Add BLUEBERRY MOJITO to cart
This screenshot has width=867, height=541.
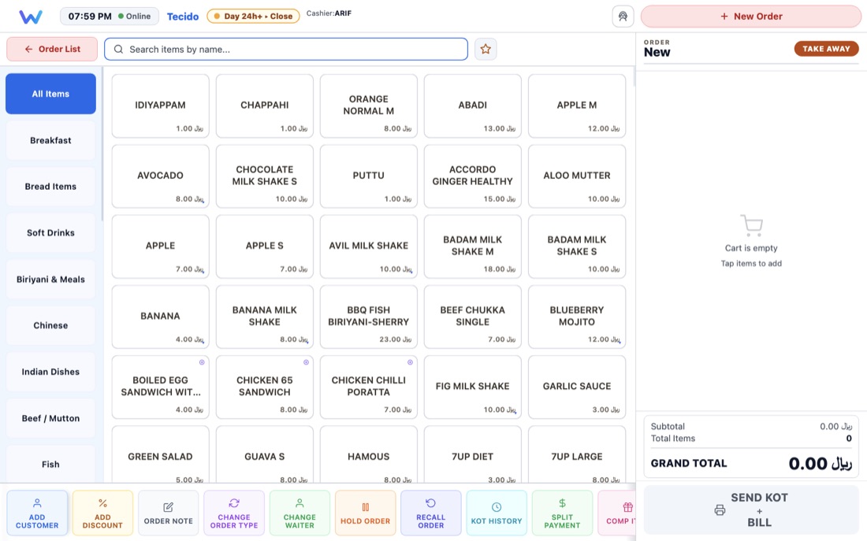pos(577,317)
